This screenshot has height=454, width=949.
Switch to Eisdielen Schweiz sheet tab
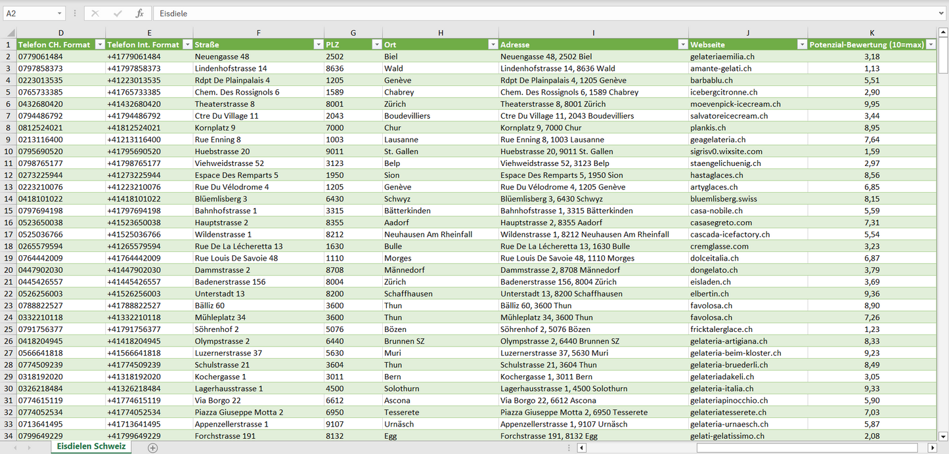(x=91, y=447)
